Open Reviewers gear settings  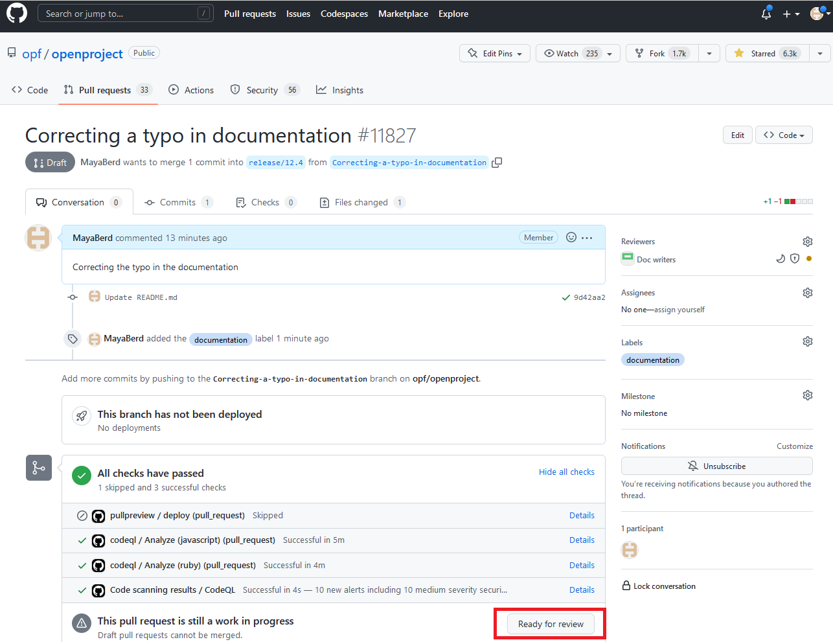(x=807, y=242)
